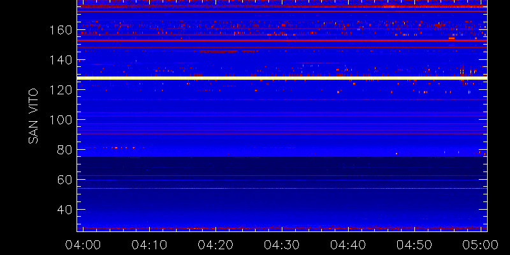The height and width of the screenshot is (255, 510).
Task: Click the 40 frequency axis label
Action: tap(64, 210)
